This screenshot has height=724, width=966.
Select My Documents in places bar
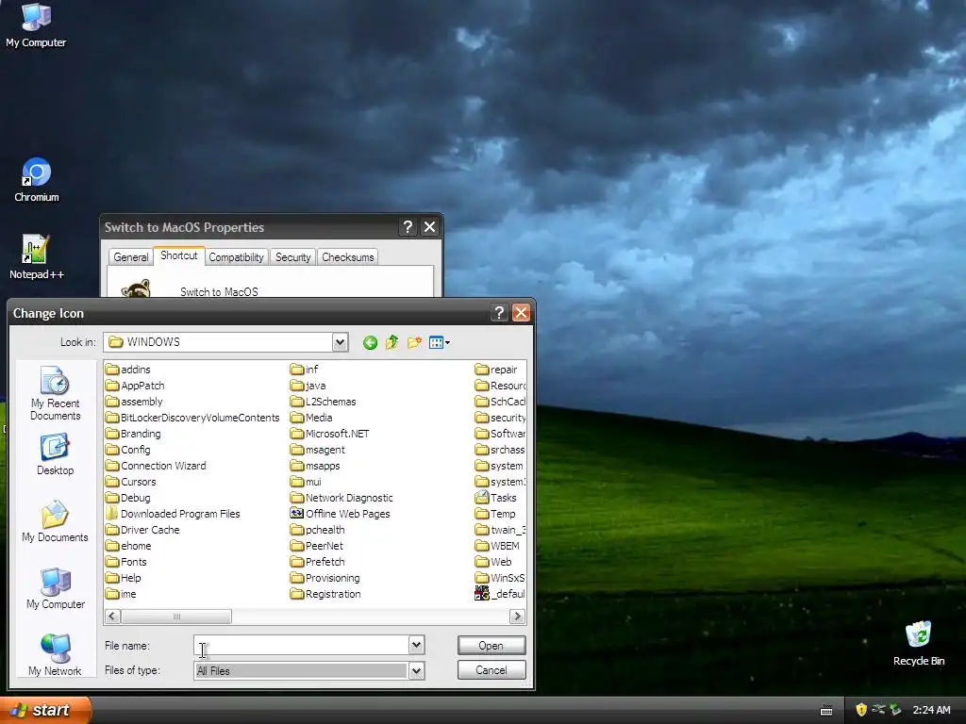coord(56,521)
